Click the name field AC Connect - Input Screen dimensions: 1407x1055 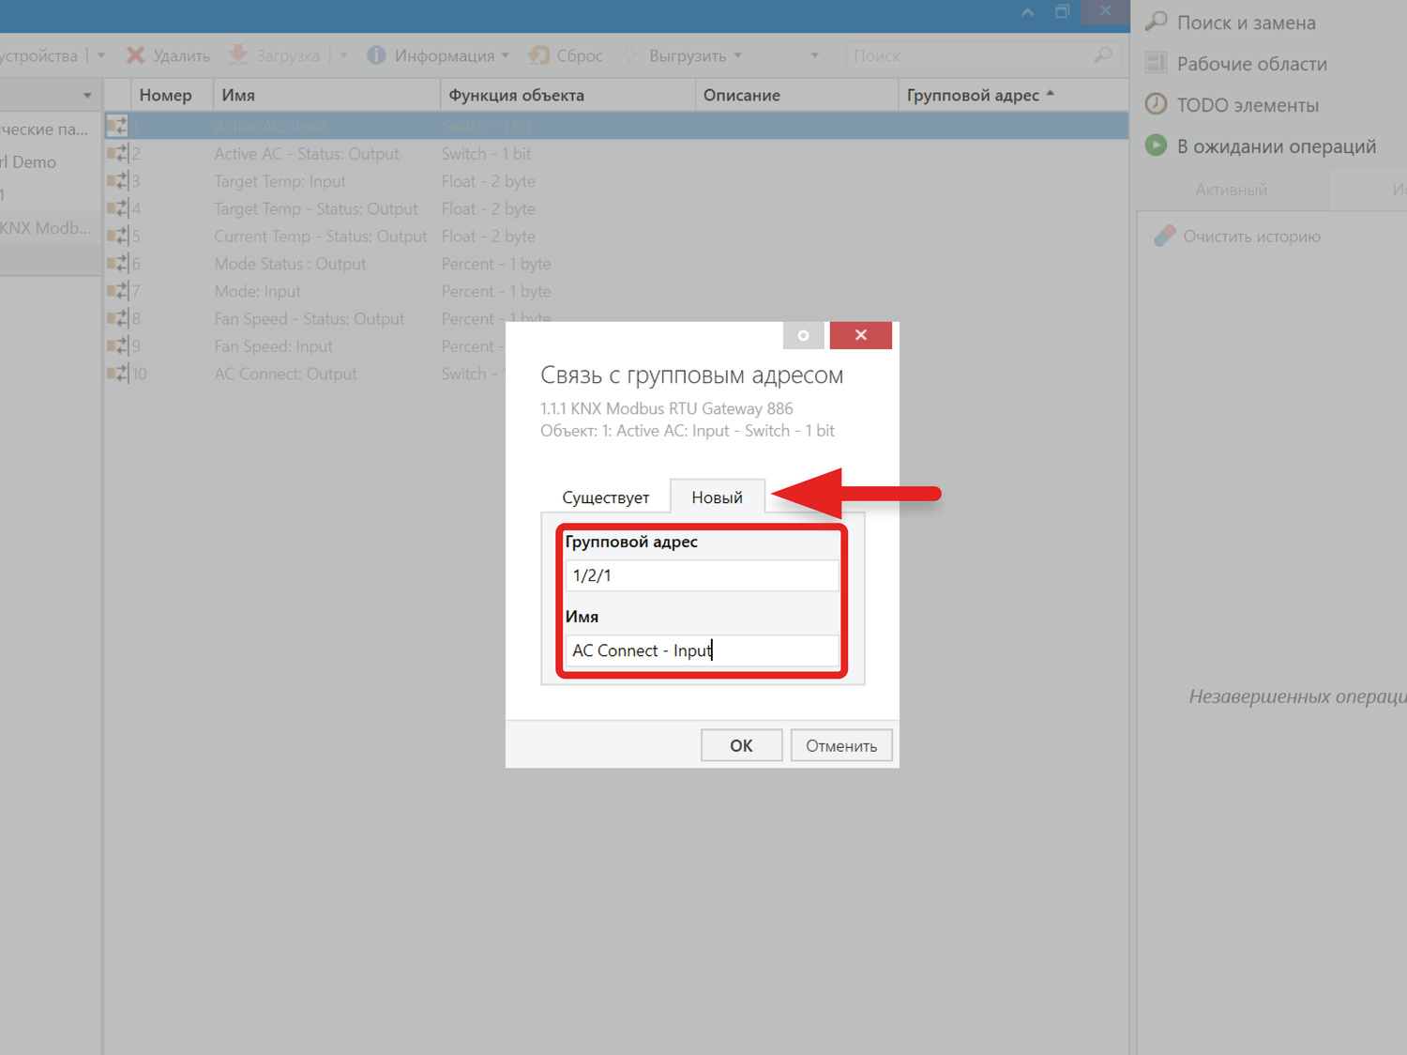pos(701,650)
